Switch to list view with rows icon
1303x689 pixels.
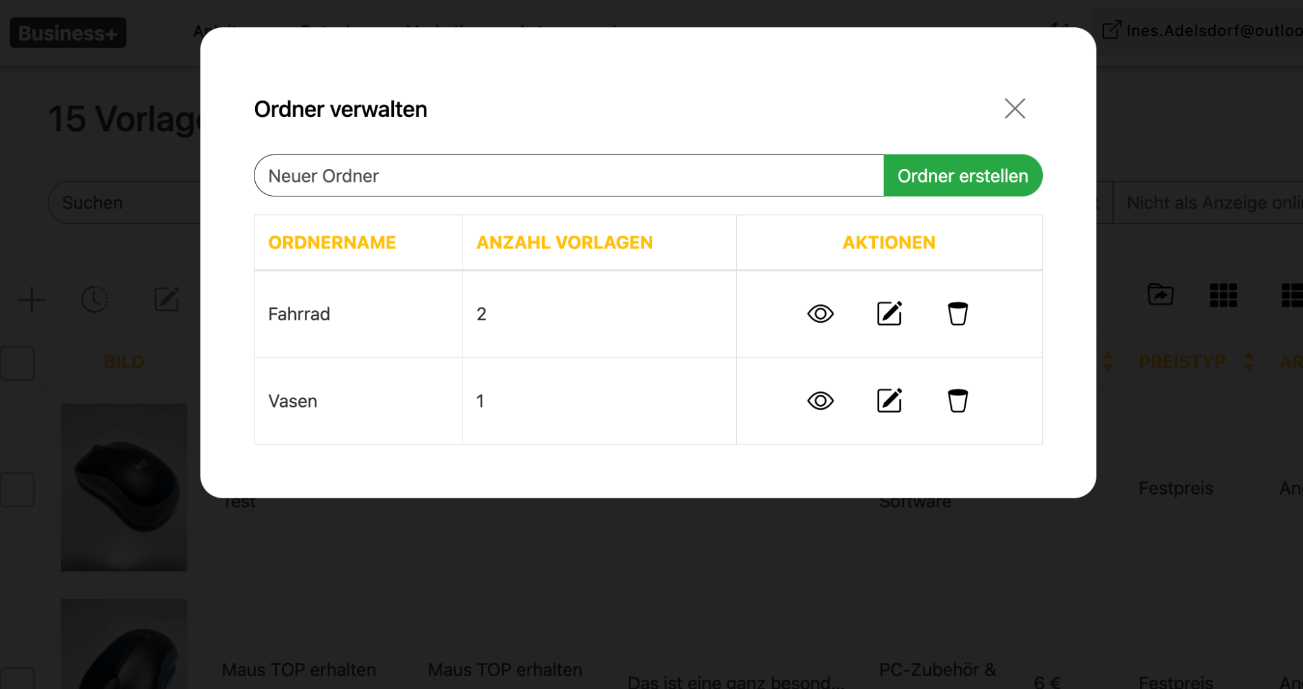[1293, 295]
